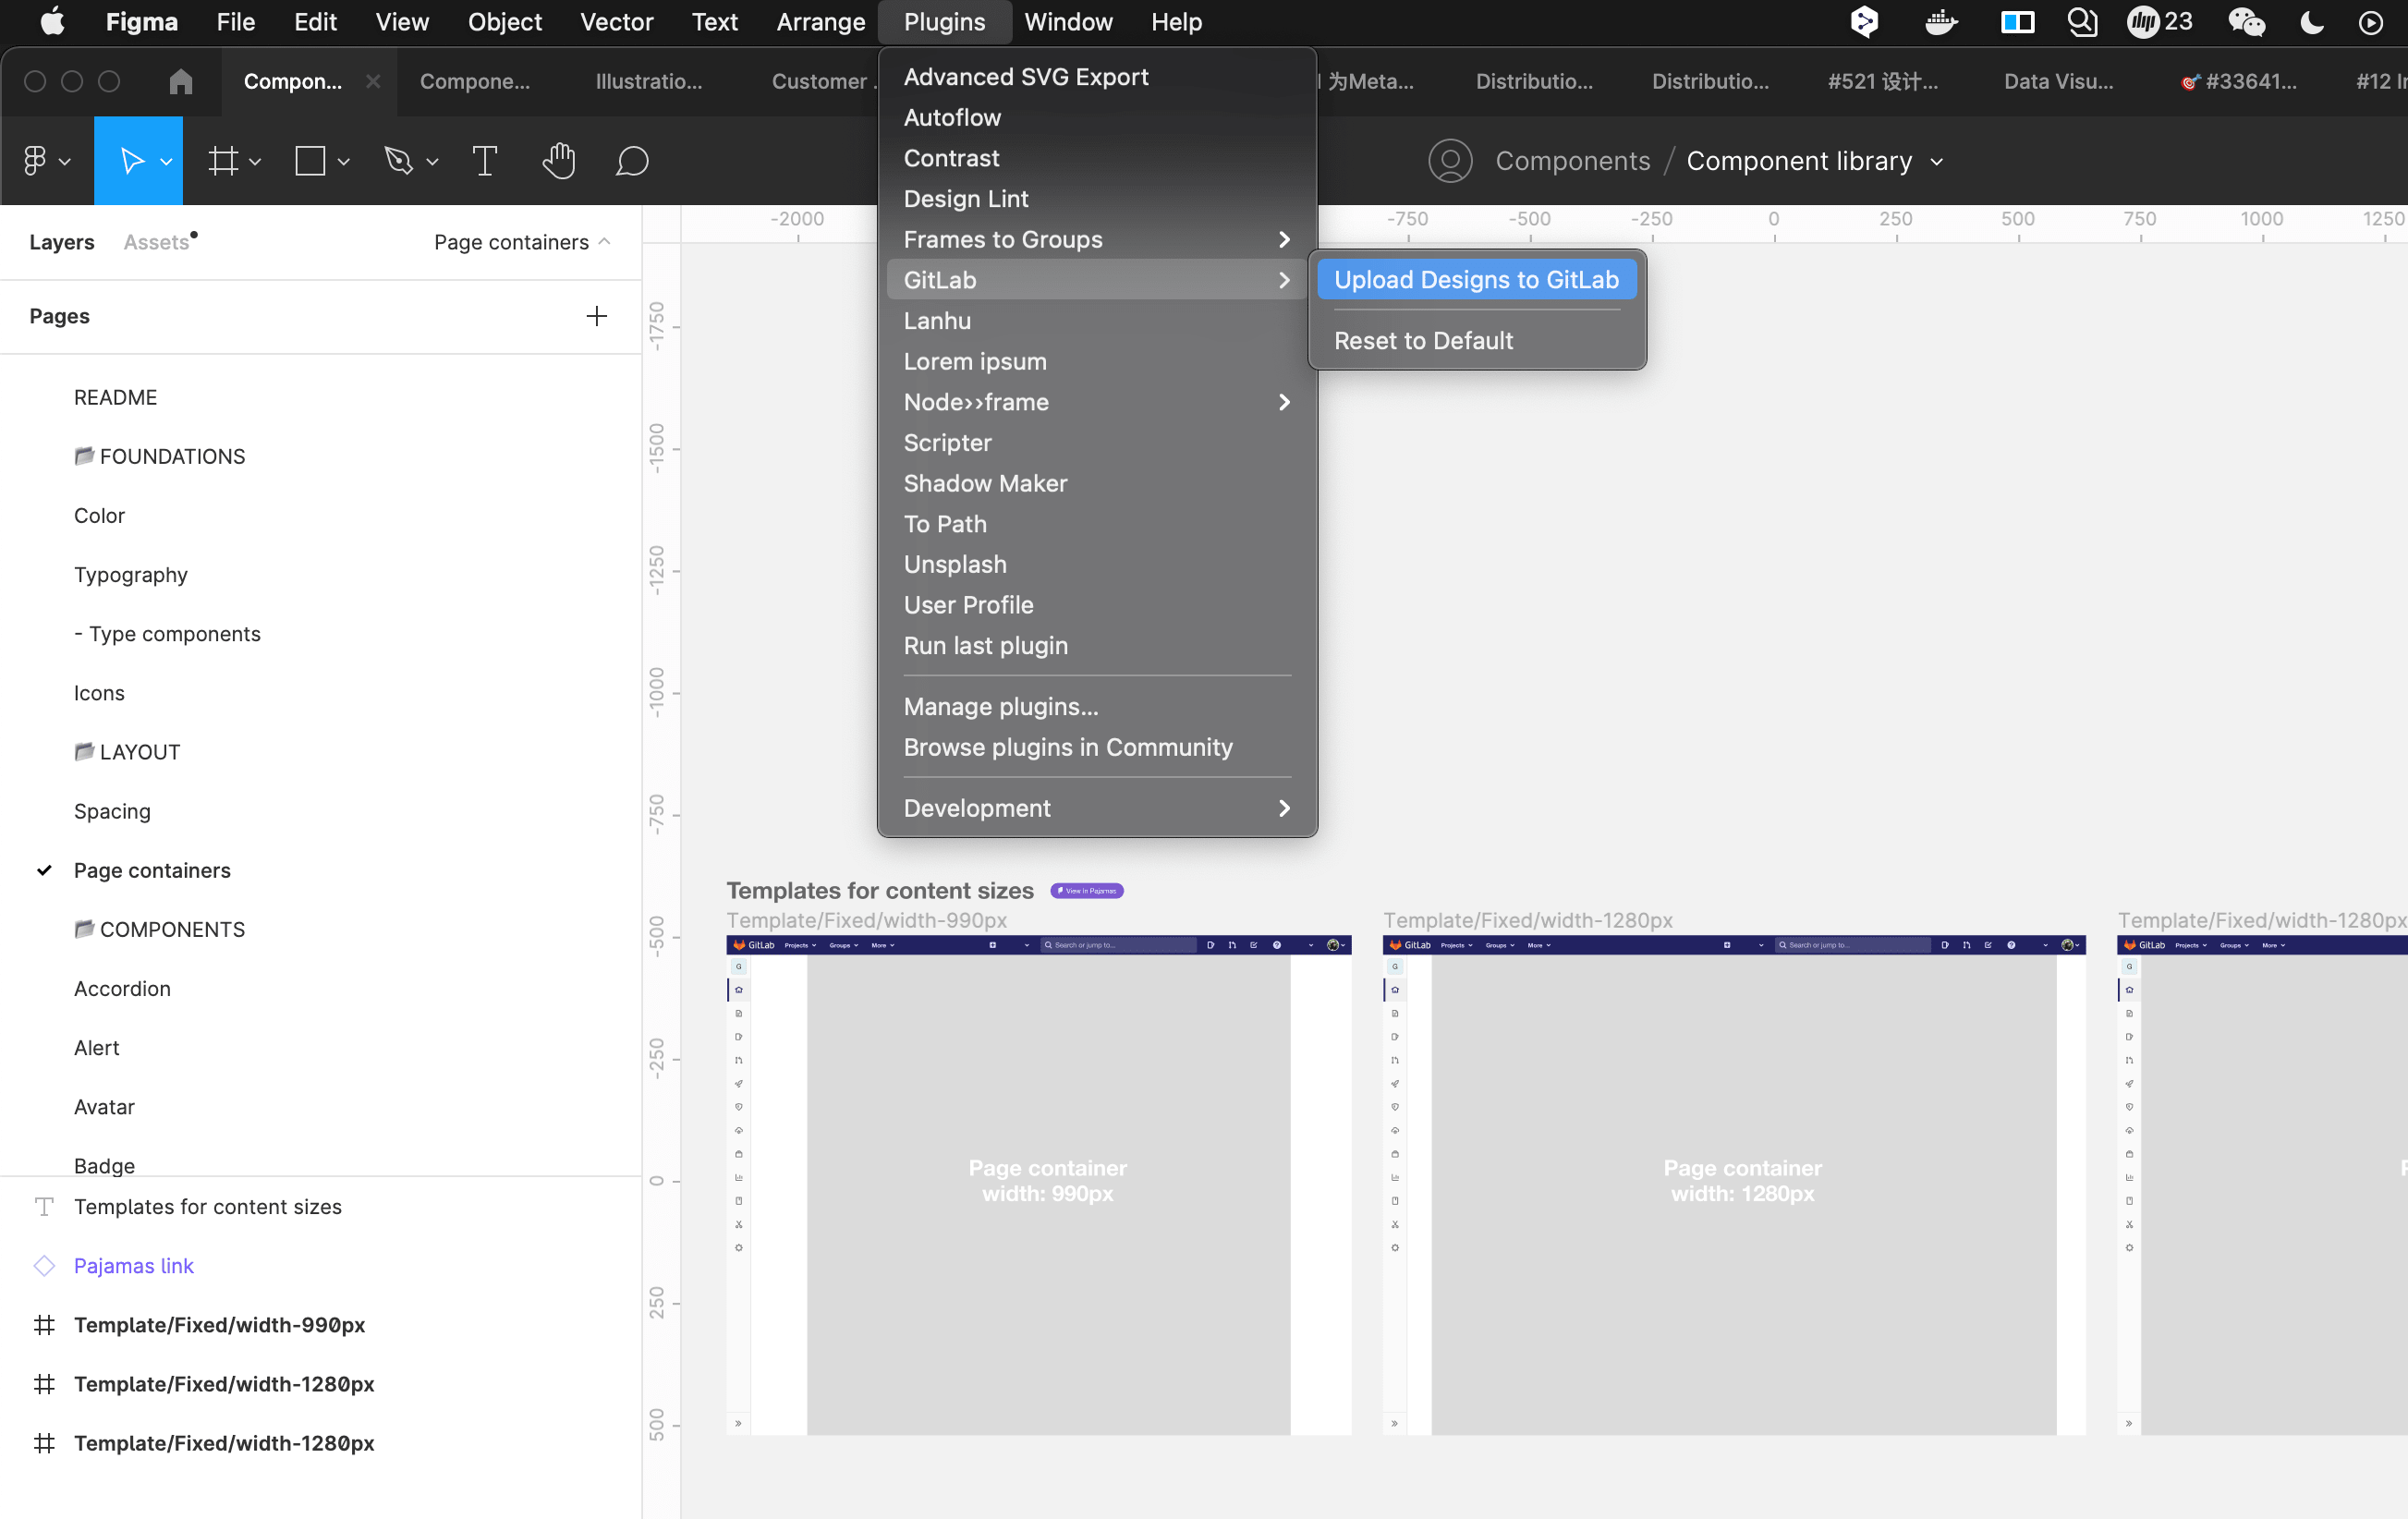
Task: Toggle macOS dark mode moon icon
Action: (2312, 22)
